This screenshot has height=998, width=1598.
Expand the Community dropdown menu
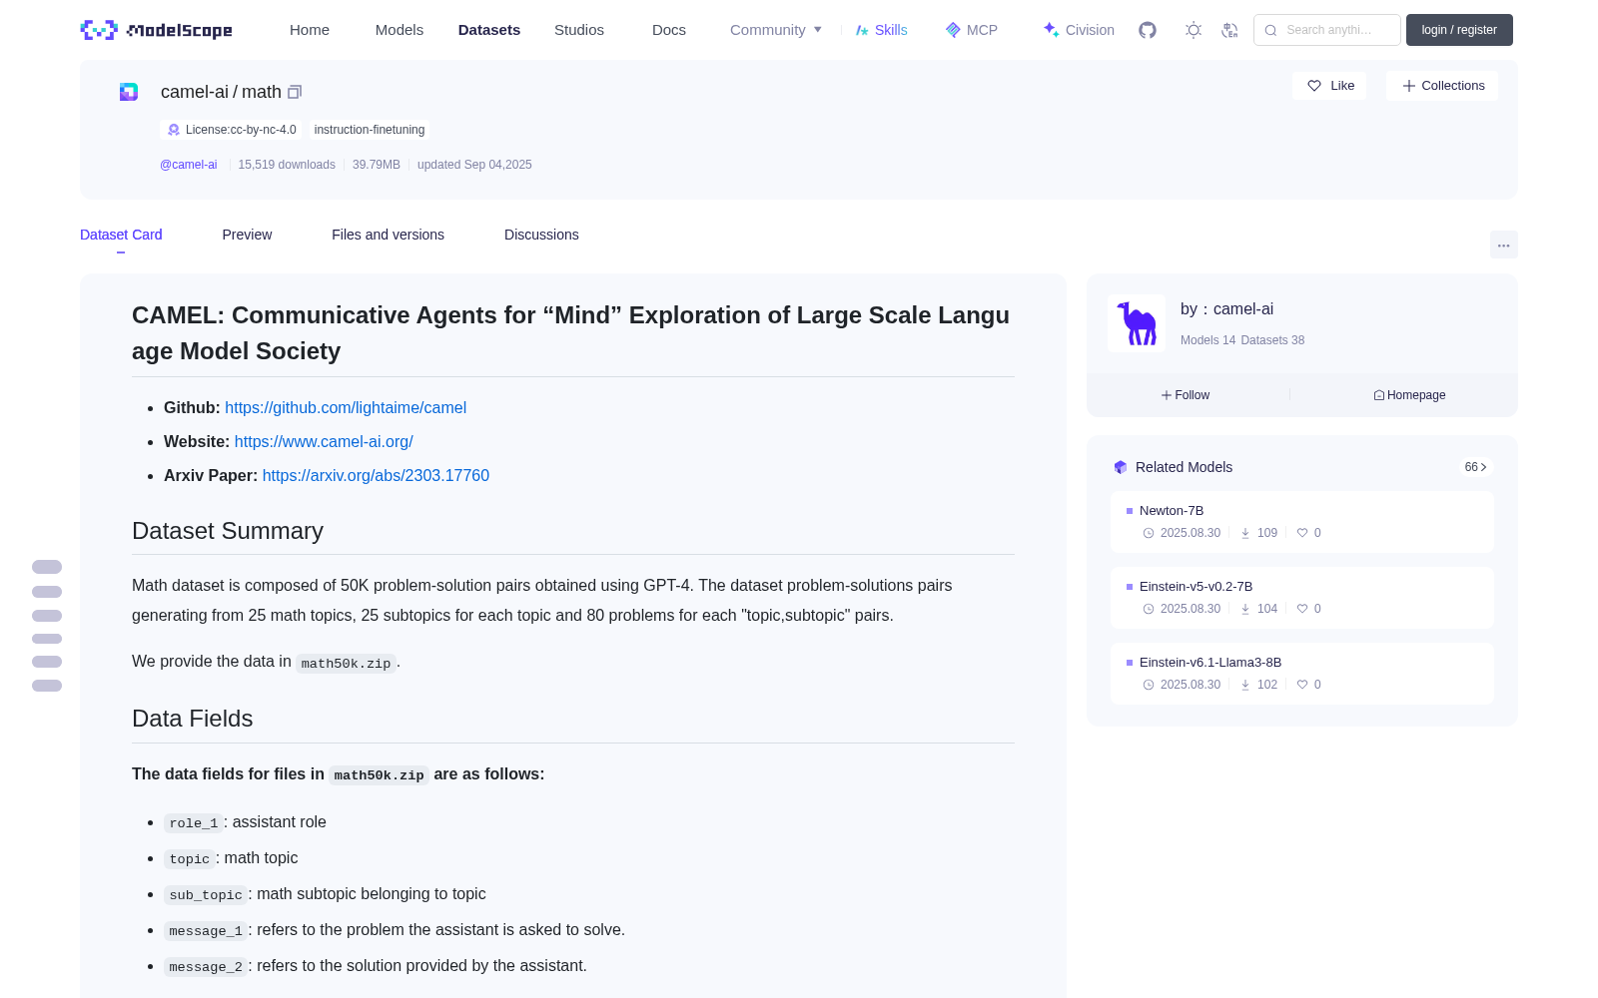click(x=776, y=30)
